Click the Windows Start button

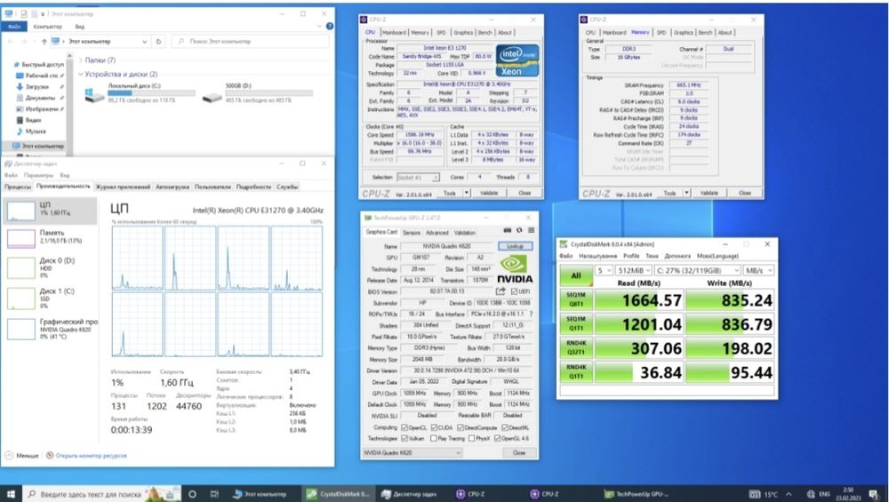tap(11, 494)
